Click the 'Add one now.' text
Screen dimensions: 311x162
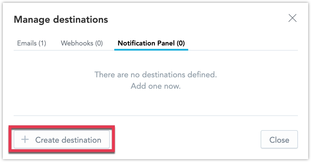(156, 86)
